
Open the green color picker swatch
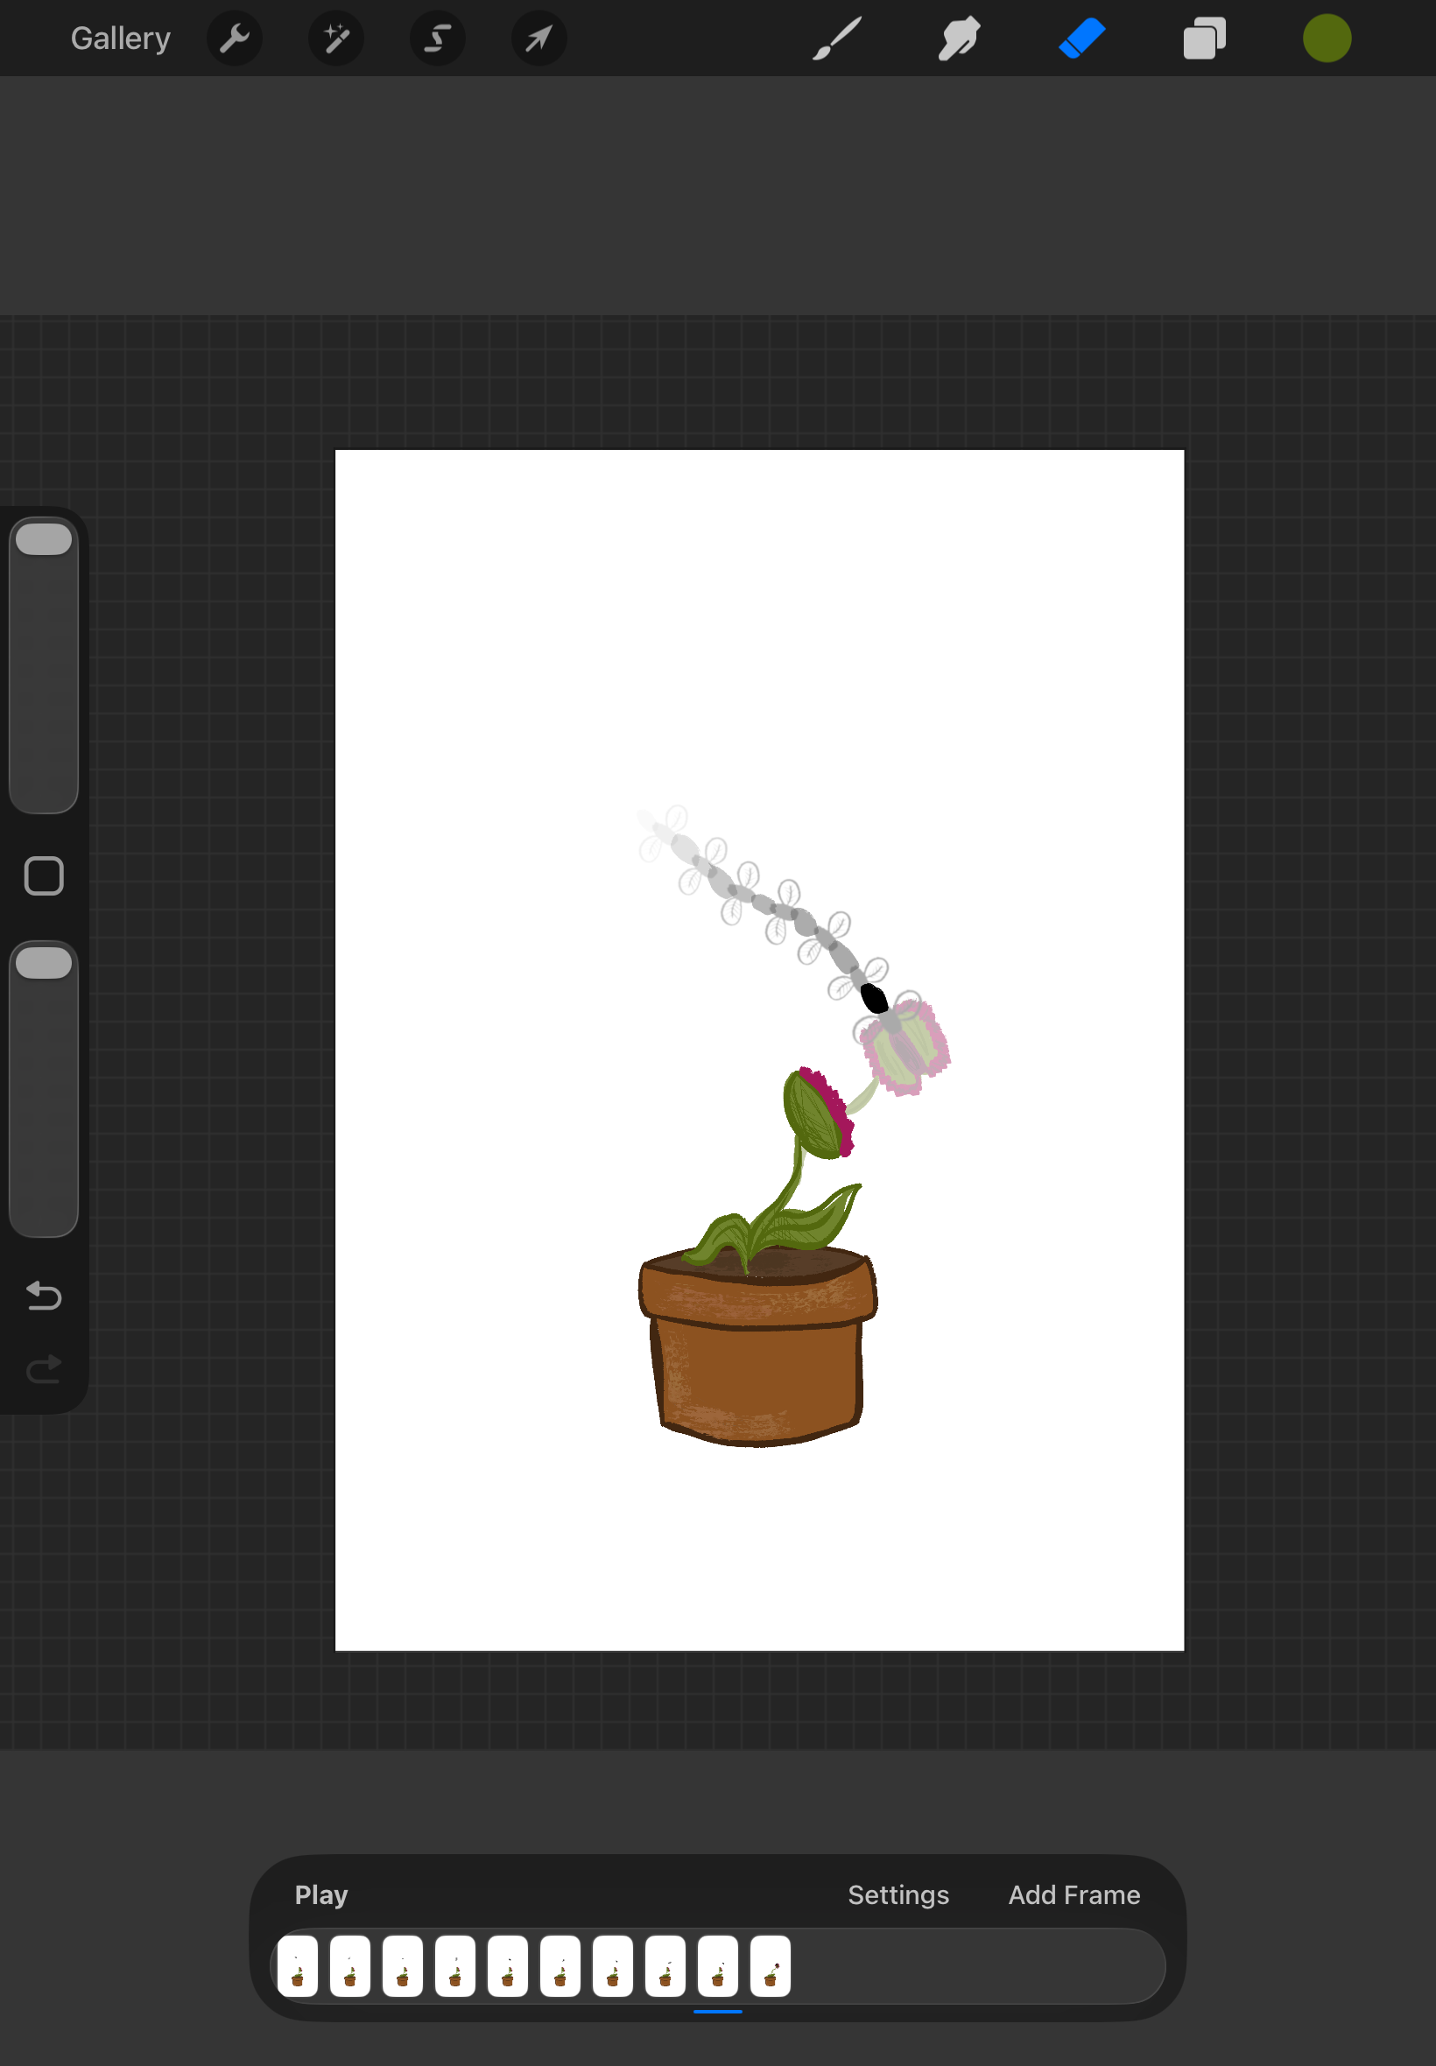1327,39
